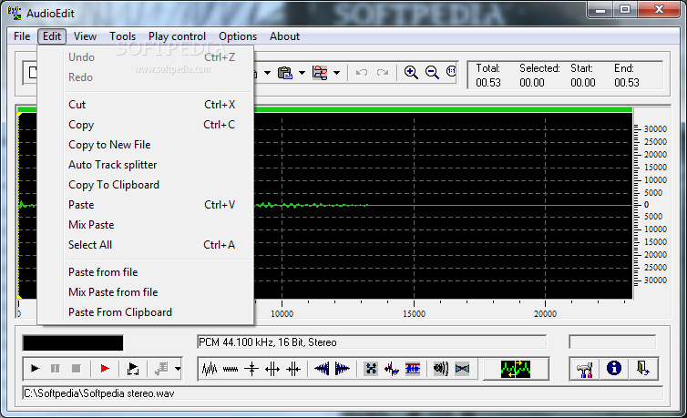This screenshot has height=418, width=687.
Task: Click the Zoom In magnifier icon
Action: click(x=411, y=72)
